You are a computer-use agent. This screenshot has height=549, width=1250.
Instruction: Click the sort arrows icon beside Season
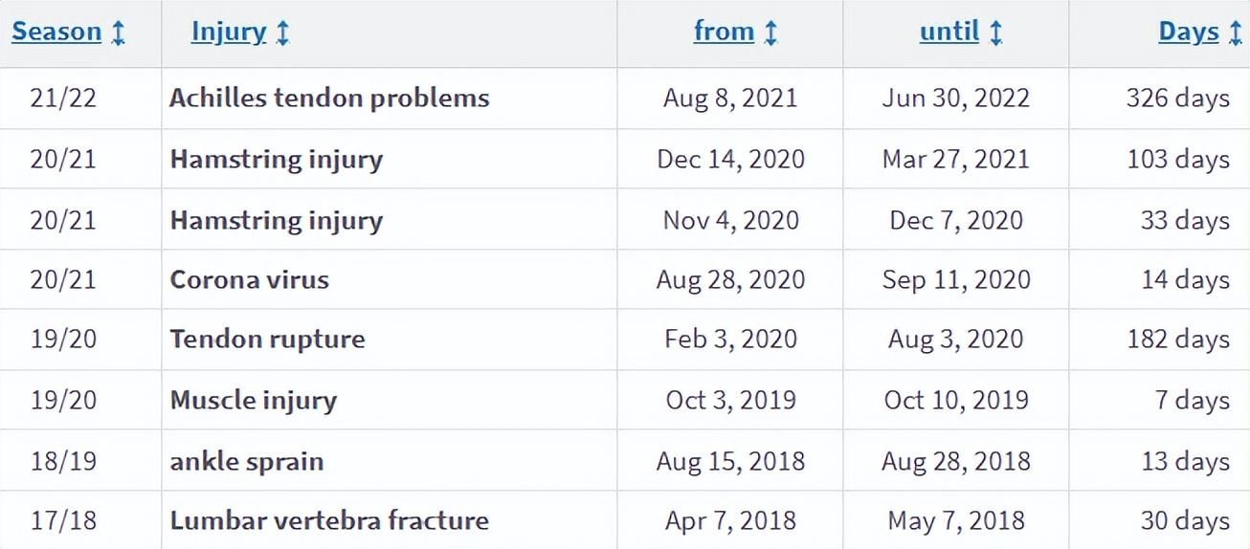coord(118,33)
